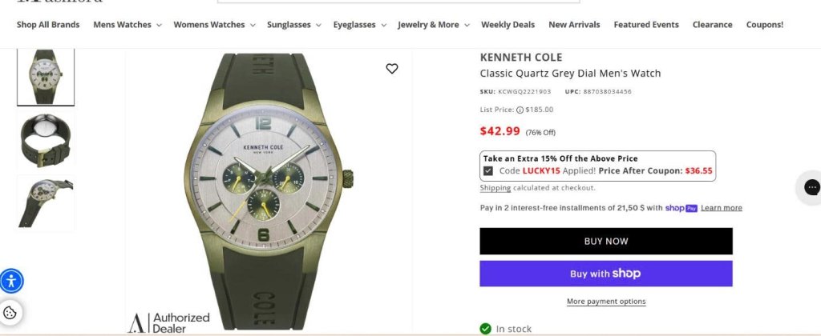Open the live chat bubble
Image resolution: width=821 pixels, height=336 pixels.
(811, 187)
